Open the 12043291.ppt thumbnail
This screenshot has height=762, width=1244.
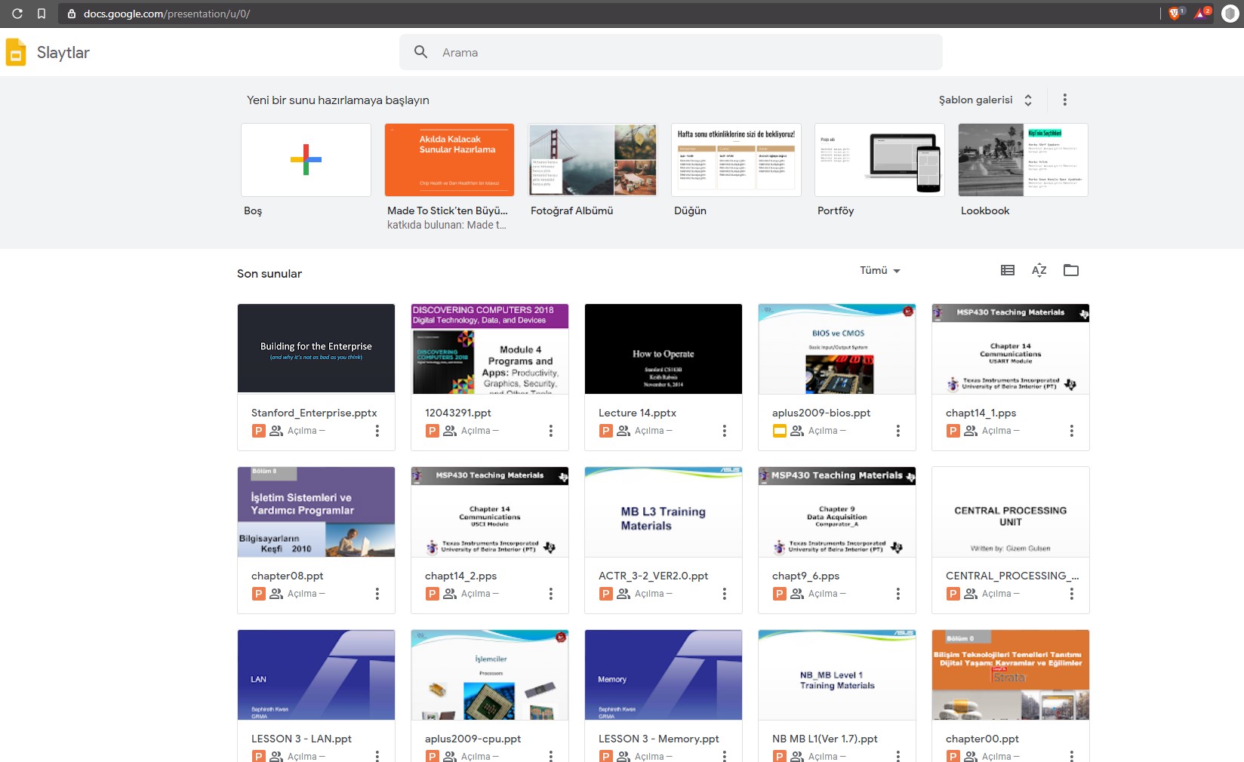point(490,349)
